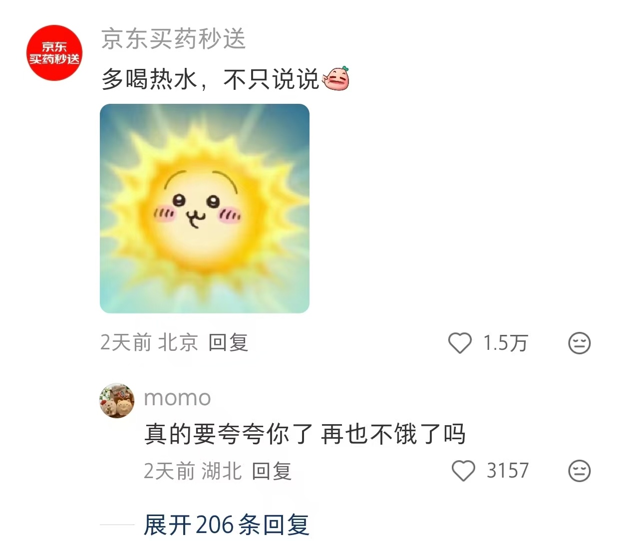Select reply text 真的要夸夸你了 再也不饿了吗
The image size is (629, 541).
[305, 434]
